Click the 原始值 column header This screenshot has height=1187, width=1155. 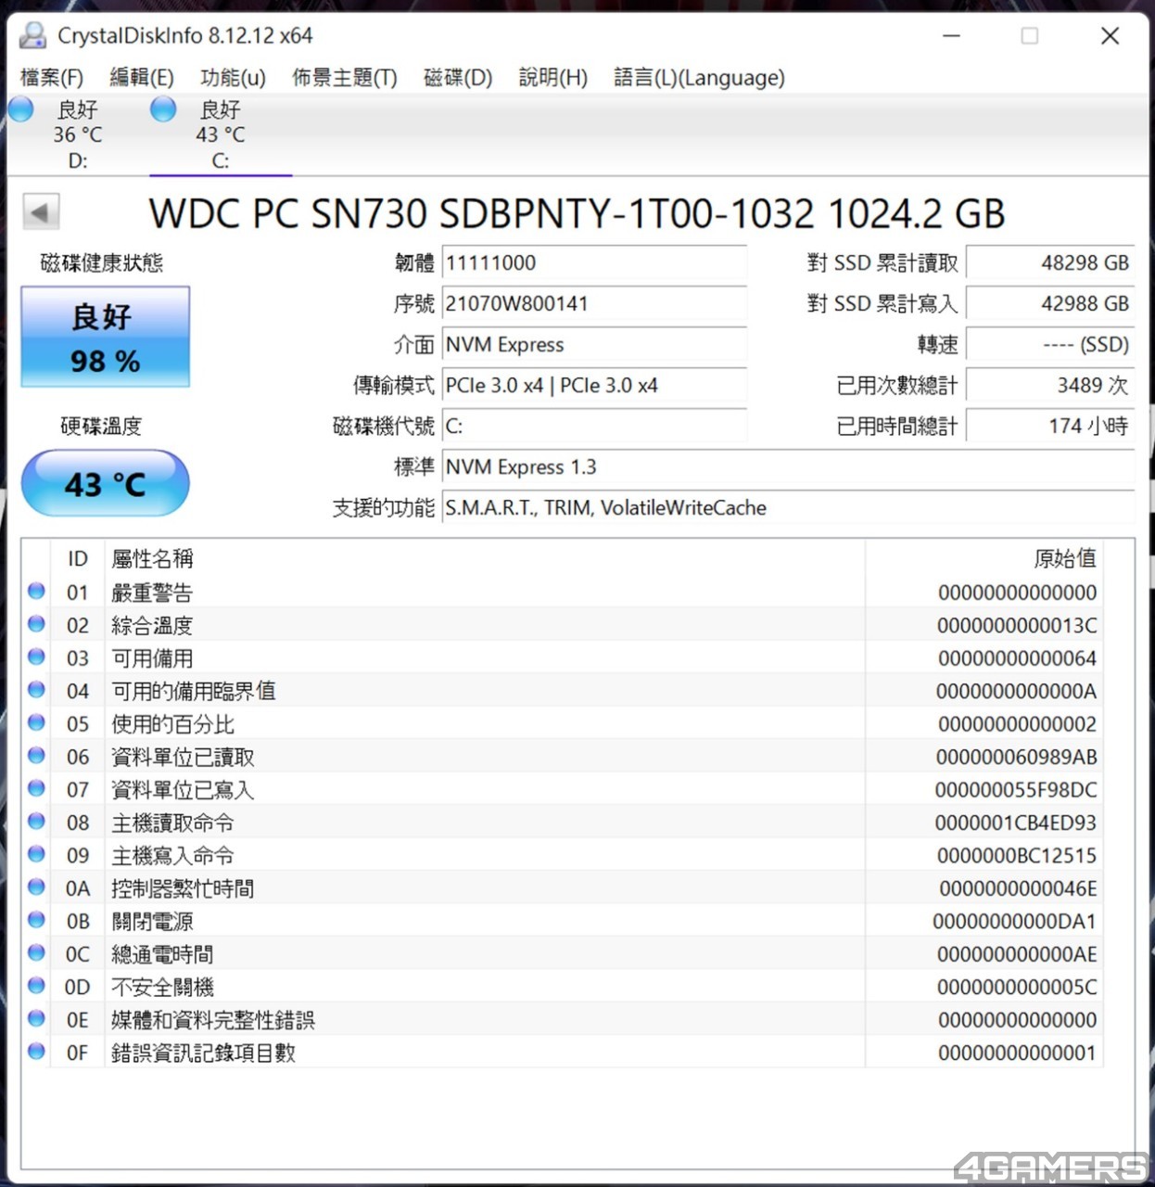pyautogui.click(x=984, y=558)
